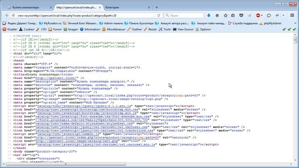Open the Tools dropdown menu
The image size is (299, 168).
click(165, 29)
